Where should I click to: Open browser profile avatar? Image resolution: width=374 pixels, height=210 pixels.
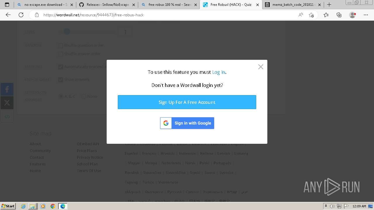point(352,15)
